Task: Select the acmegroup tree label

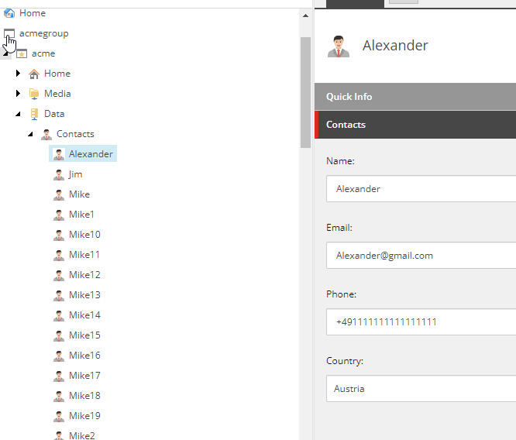Action: pyautogui.click(x=43, y=33)
